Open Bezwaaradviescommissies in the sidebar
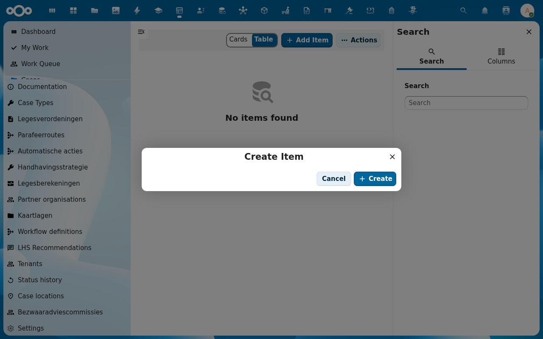Screen dimensions: 543x339 tap(67, 312)
